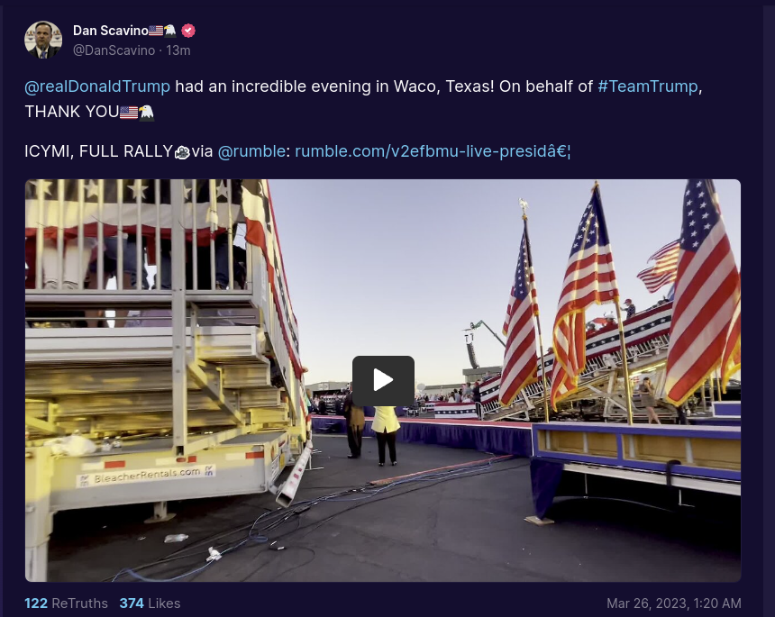Open the rumble.com full rally URL

(433, 151)
